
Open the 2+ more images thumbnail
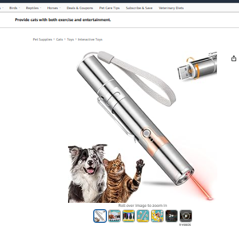(x=172, y=216)
